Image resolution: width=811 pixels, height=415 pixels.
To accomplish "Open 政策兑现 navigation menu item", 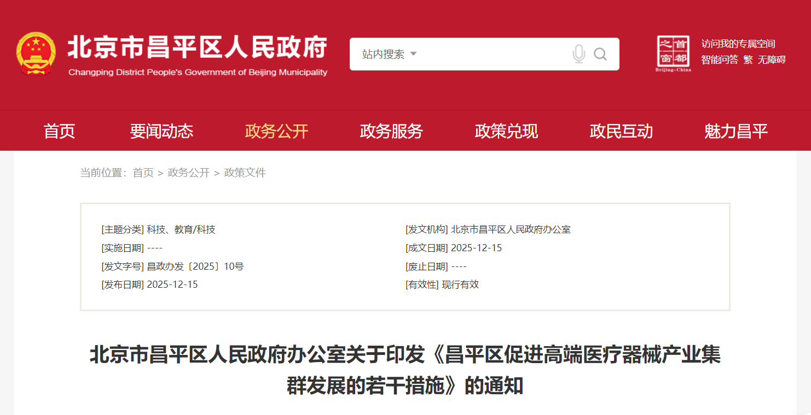I will click(x=506, y=131).
